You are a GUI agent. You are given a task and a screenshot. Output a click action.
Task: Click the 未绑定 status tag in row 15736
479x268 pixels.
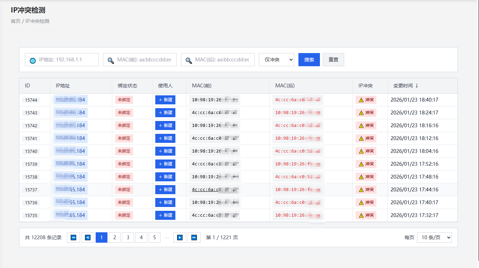coord(124,202)
